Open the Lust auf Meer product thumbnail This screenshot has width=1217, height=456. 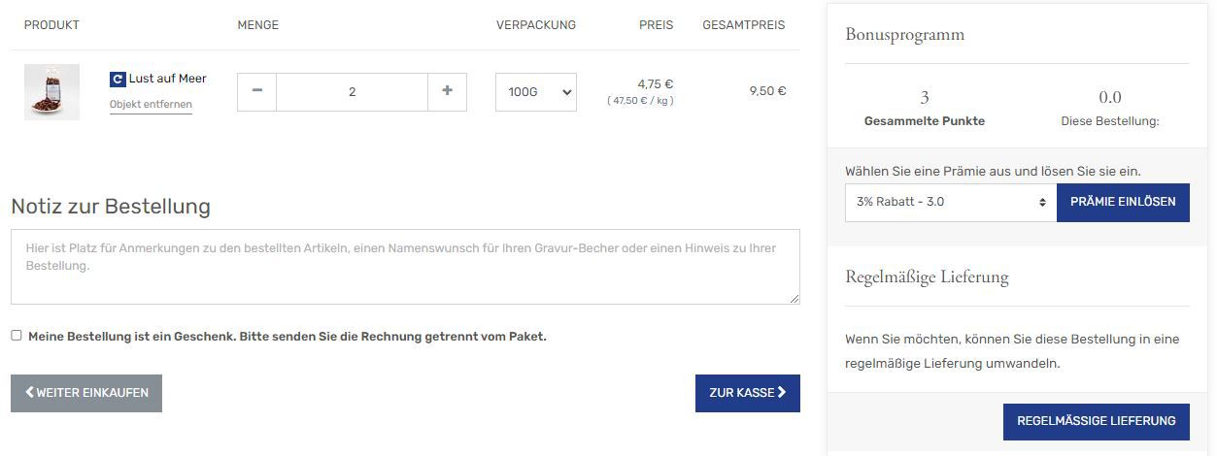tap(51, 92)
